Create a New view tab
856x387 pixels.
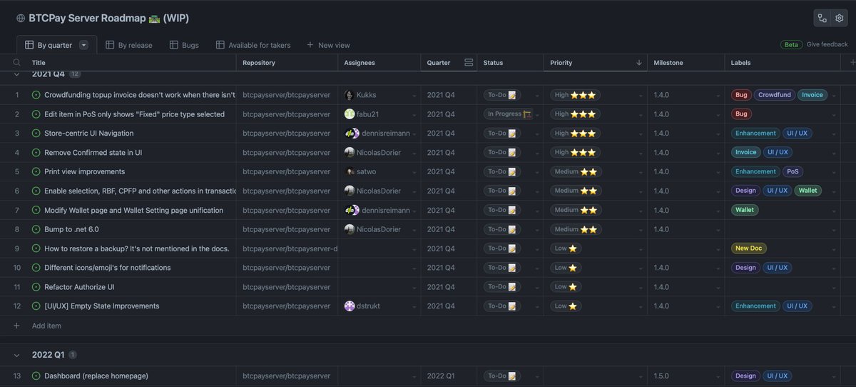329,45
